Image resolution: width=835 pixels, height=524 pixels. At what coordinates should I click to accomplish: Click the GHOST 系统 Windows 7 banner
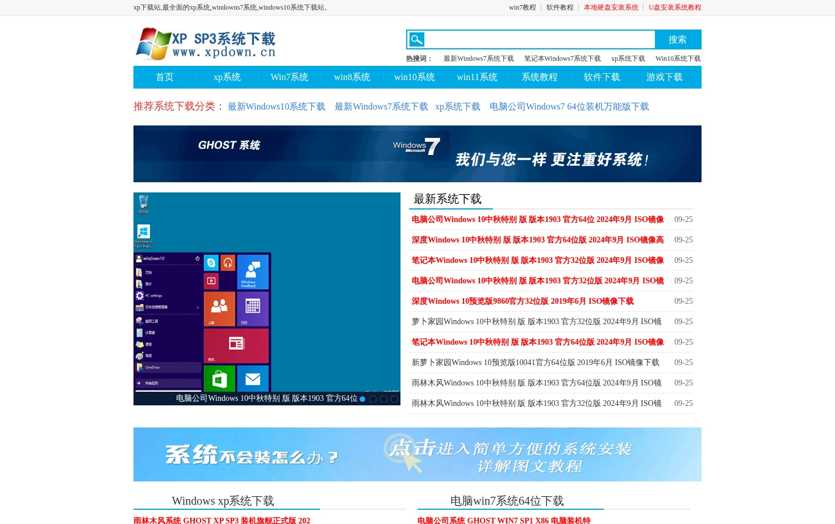click(417, 154)
